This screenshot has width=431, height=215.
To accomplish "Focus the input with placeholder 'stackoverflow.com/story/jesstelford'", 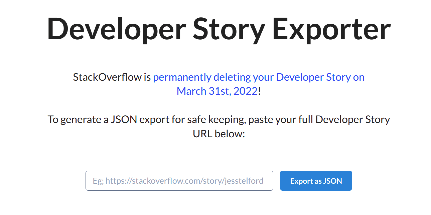I will (x=179, y=180).
